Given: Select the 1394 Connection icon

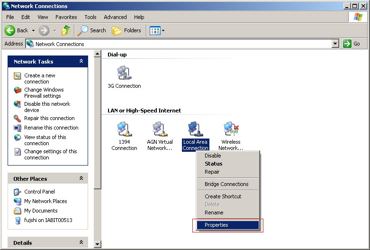Looking at the screenshot, I should pyautogui.click(x=124, y=129).
